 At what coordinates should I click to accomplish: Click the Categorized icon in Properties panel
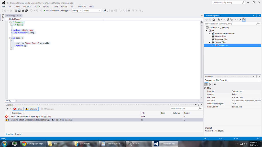point(206,84)
